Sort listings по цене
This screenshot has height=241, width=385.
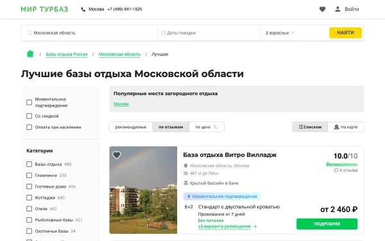point(207,127)
